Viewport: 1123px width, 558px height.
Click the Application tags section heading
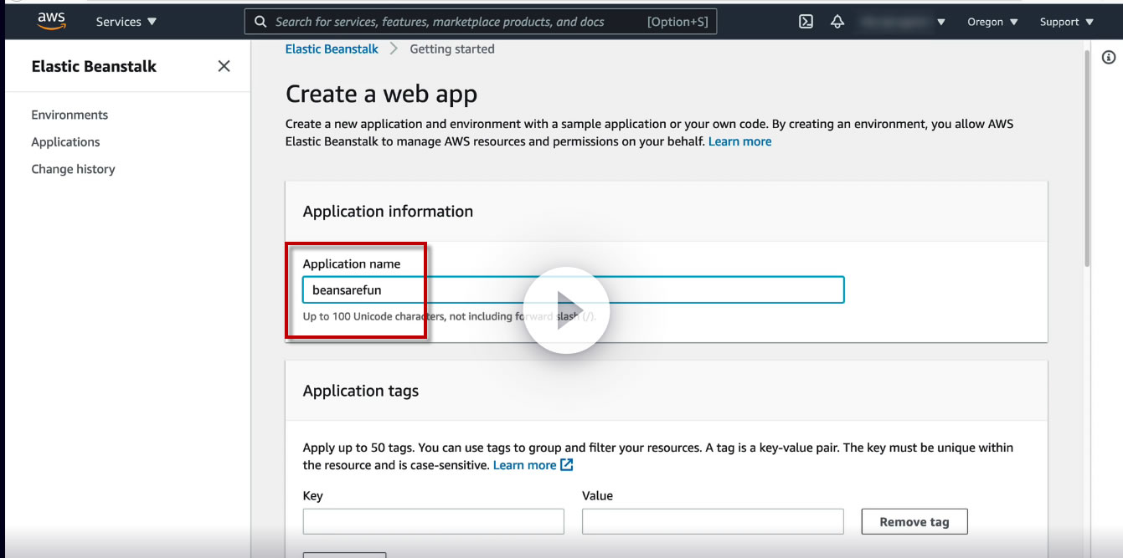[x=360, y=391]
